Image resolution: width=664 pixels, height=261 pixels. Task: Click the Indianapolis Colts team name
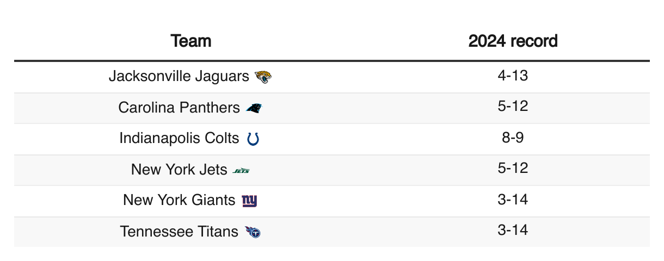[x=180, y=138]
